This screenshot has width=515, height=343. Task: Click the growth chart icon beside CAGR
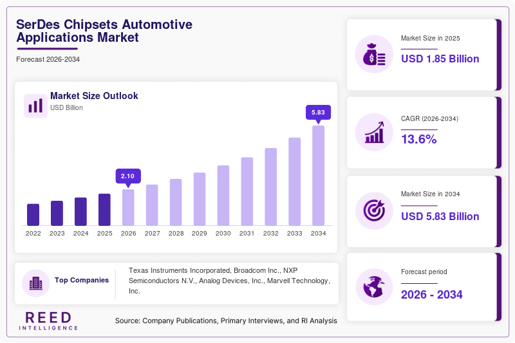coord(374,133)
